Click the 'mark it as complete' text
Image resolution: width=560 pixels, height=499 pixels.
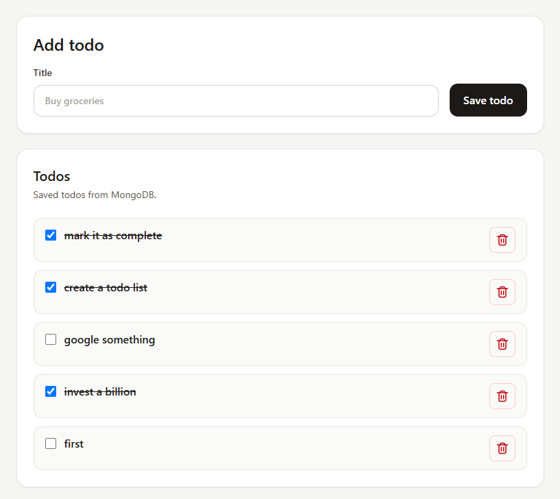pyautogui.click(x=113, y=236)
